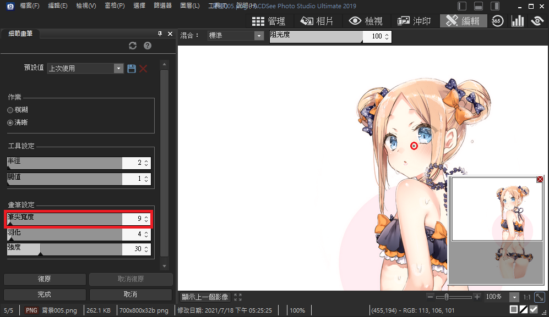Open the 365 mode icon

497,21
